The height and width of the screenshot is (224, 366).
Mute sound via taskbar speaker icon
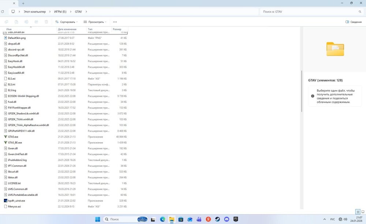tap(346, 220)
